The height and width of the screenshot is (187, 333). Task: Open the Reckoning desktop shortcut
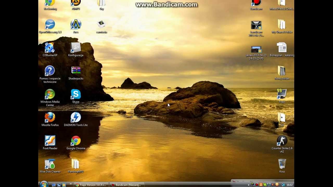click(50, 5)
